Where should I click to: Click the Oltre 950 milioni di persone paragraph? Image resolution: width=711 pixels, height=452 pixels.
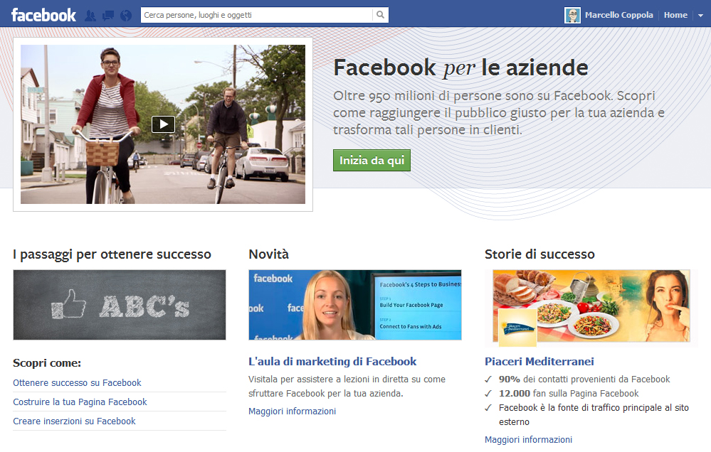coord(499,113)
